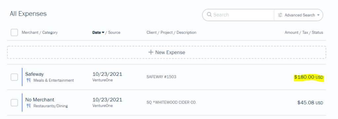The image size is (338, 119).
Task: Click the New Expense button
Action: [167, 52]
